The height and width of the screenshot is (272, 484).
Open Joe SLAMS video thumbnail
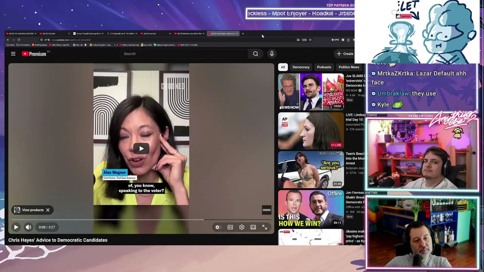tap(311, 92)
